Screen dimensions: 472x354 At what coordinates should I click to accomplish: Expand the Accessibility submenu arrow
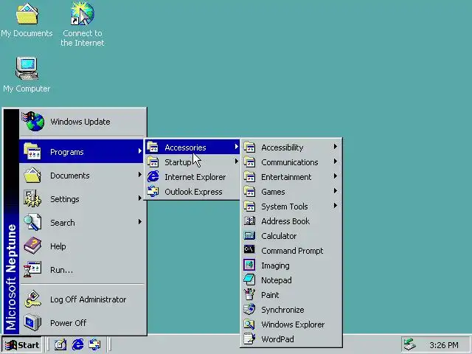click(x=336, y=147)
